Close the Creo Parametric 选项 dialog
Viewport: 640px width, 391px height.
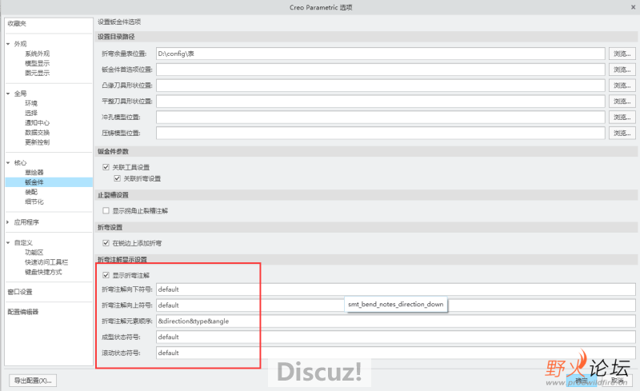[633, 7]
